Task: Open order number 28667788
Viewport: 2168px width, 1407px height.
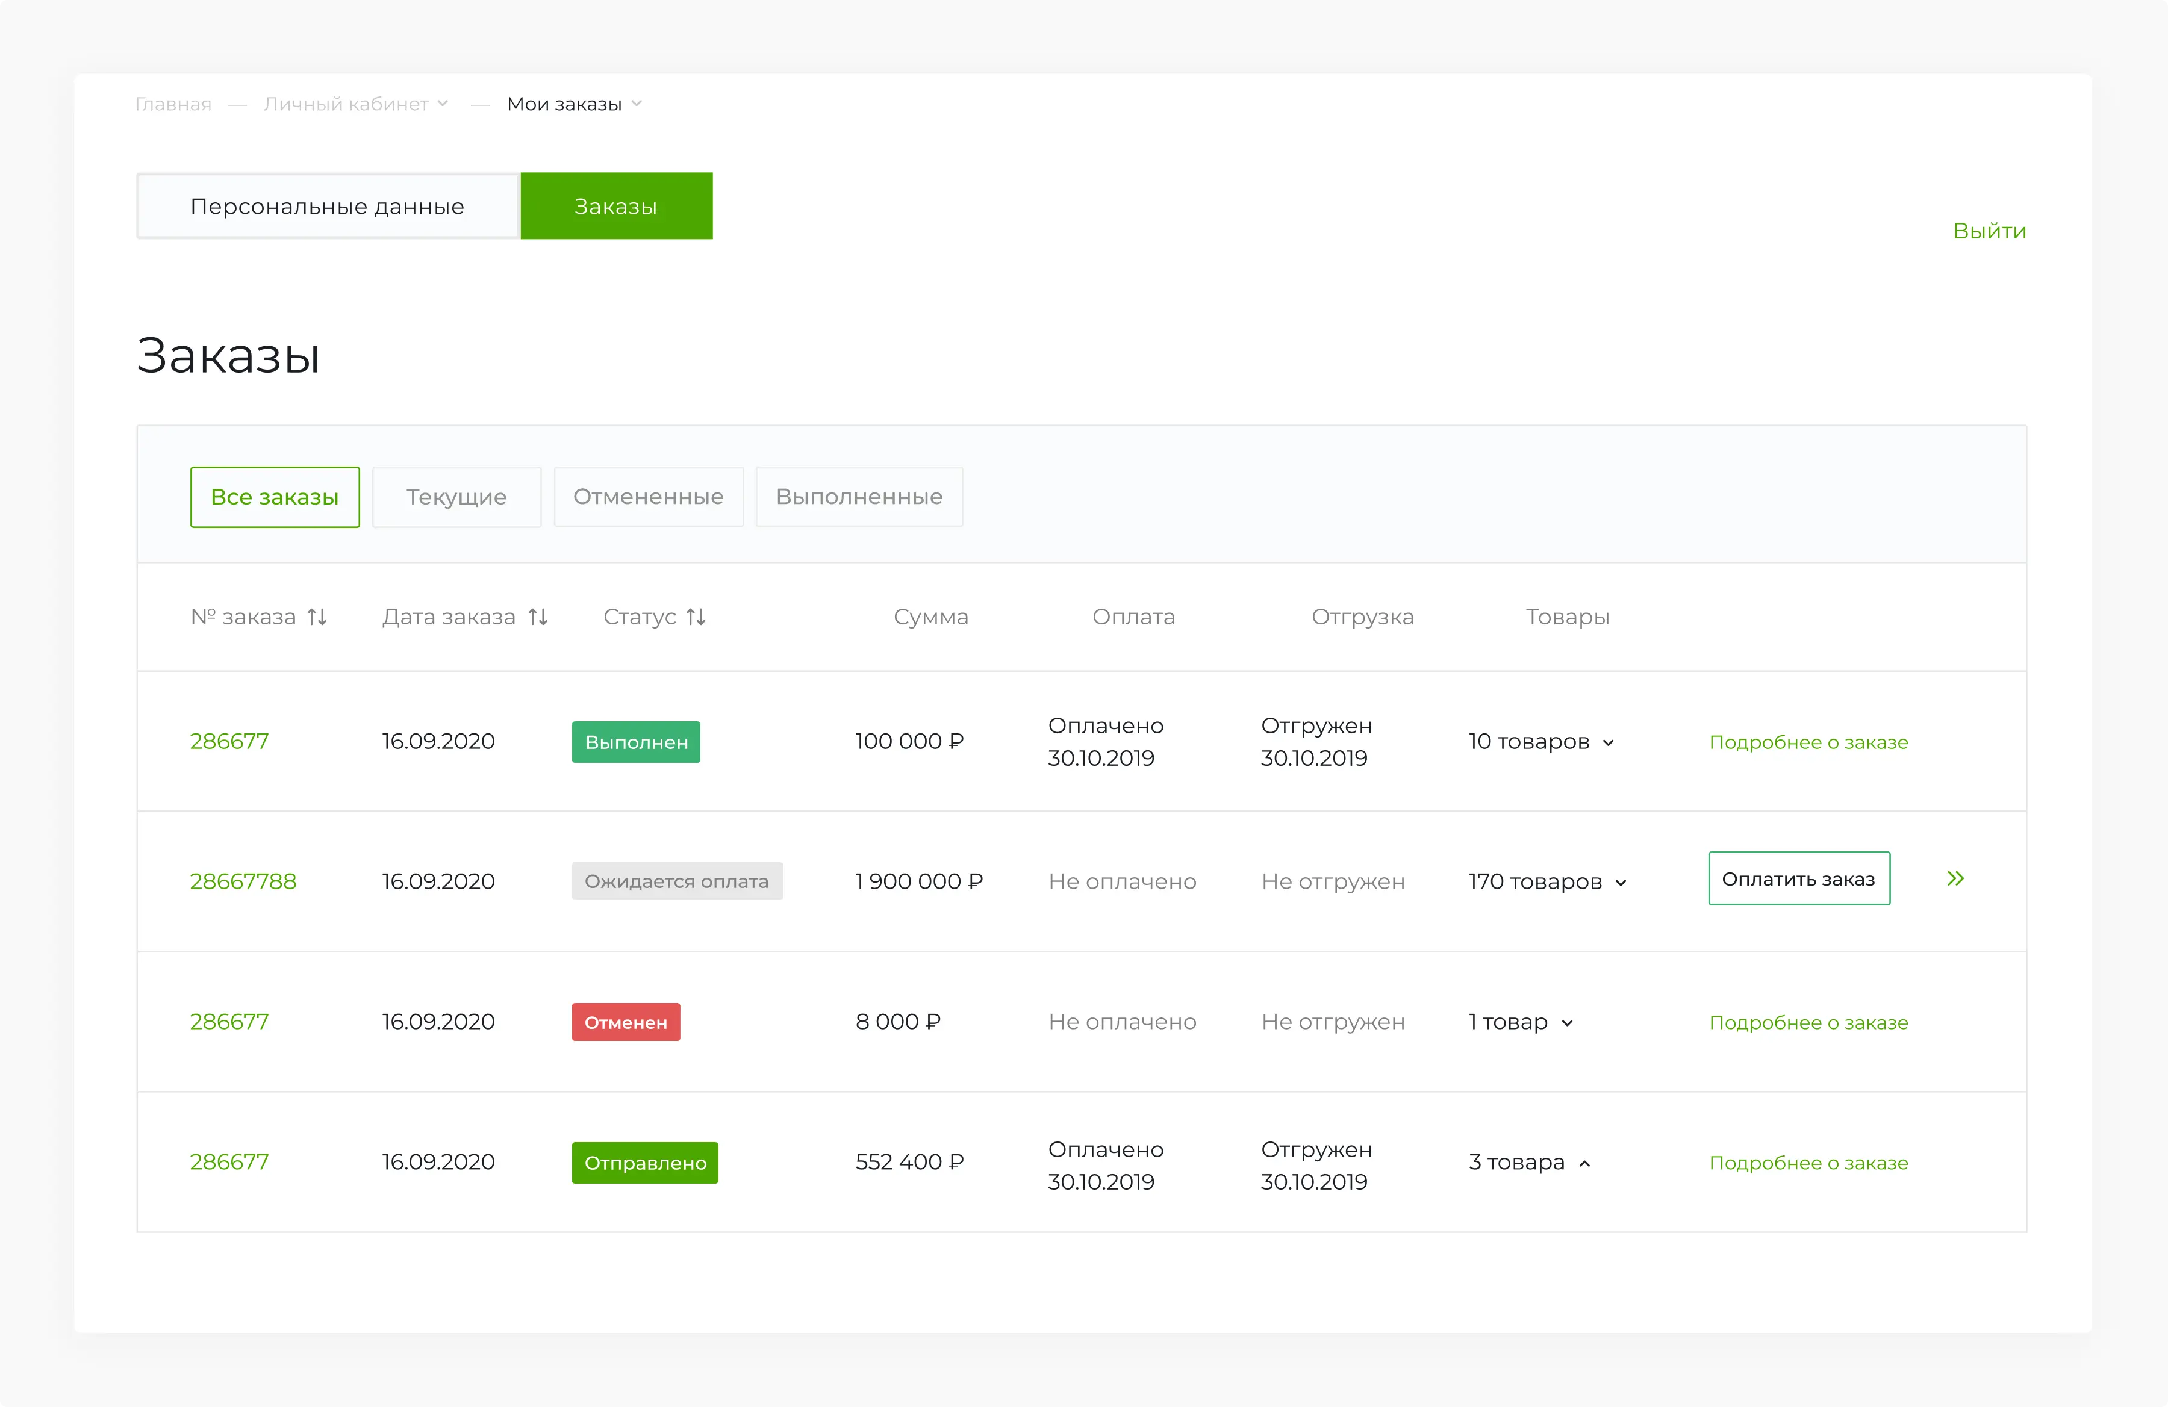Action: [243, 881]
